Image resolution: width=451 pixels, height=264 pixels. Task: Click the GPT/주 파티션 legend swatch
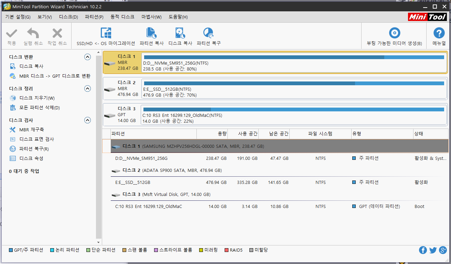point(11,250)
